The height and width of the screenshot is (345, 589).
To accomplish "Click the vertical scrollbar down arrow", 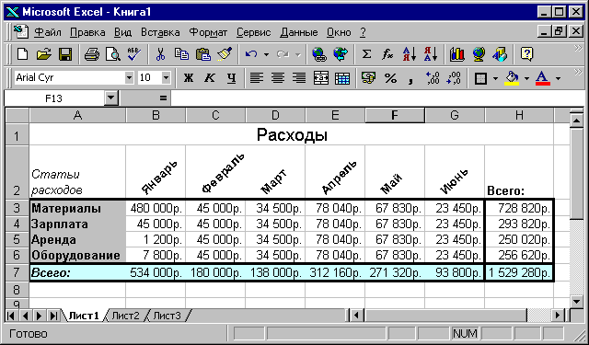I will (x=576, y=301).
